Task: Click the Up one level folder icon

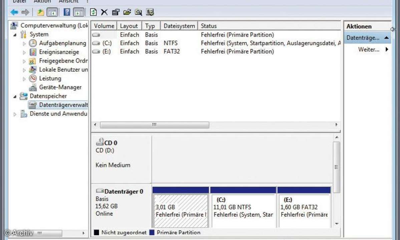Action: (41, 12)
